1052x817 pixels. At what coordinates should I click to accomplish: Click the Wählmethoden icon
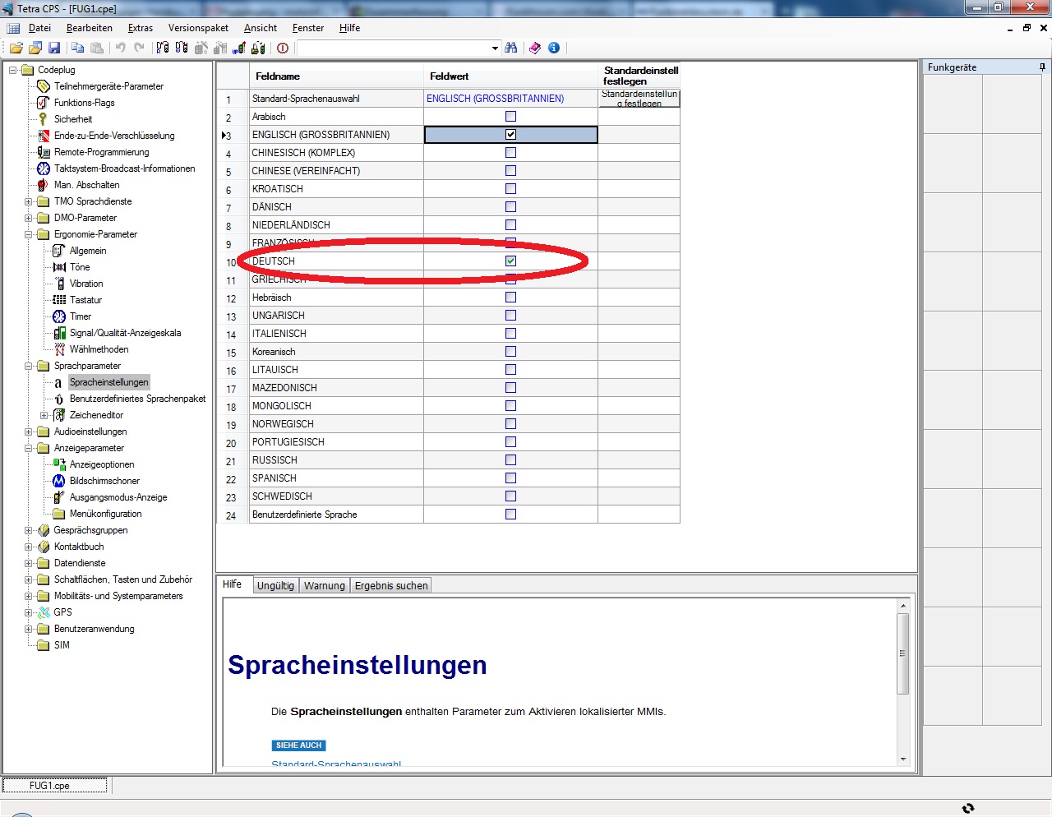(x=59, y=349)
